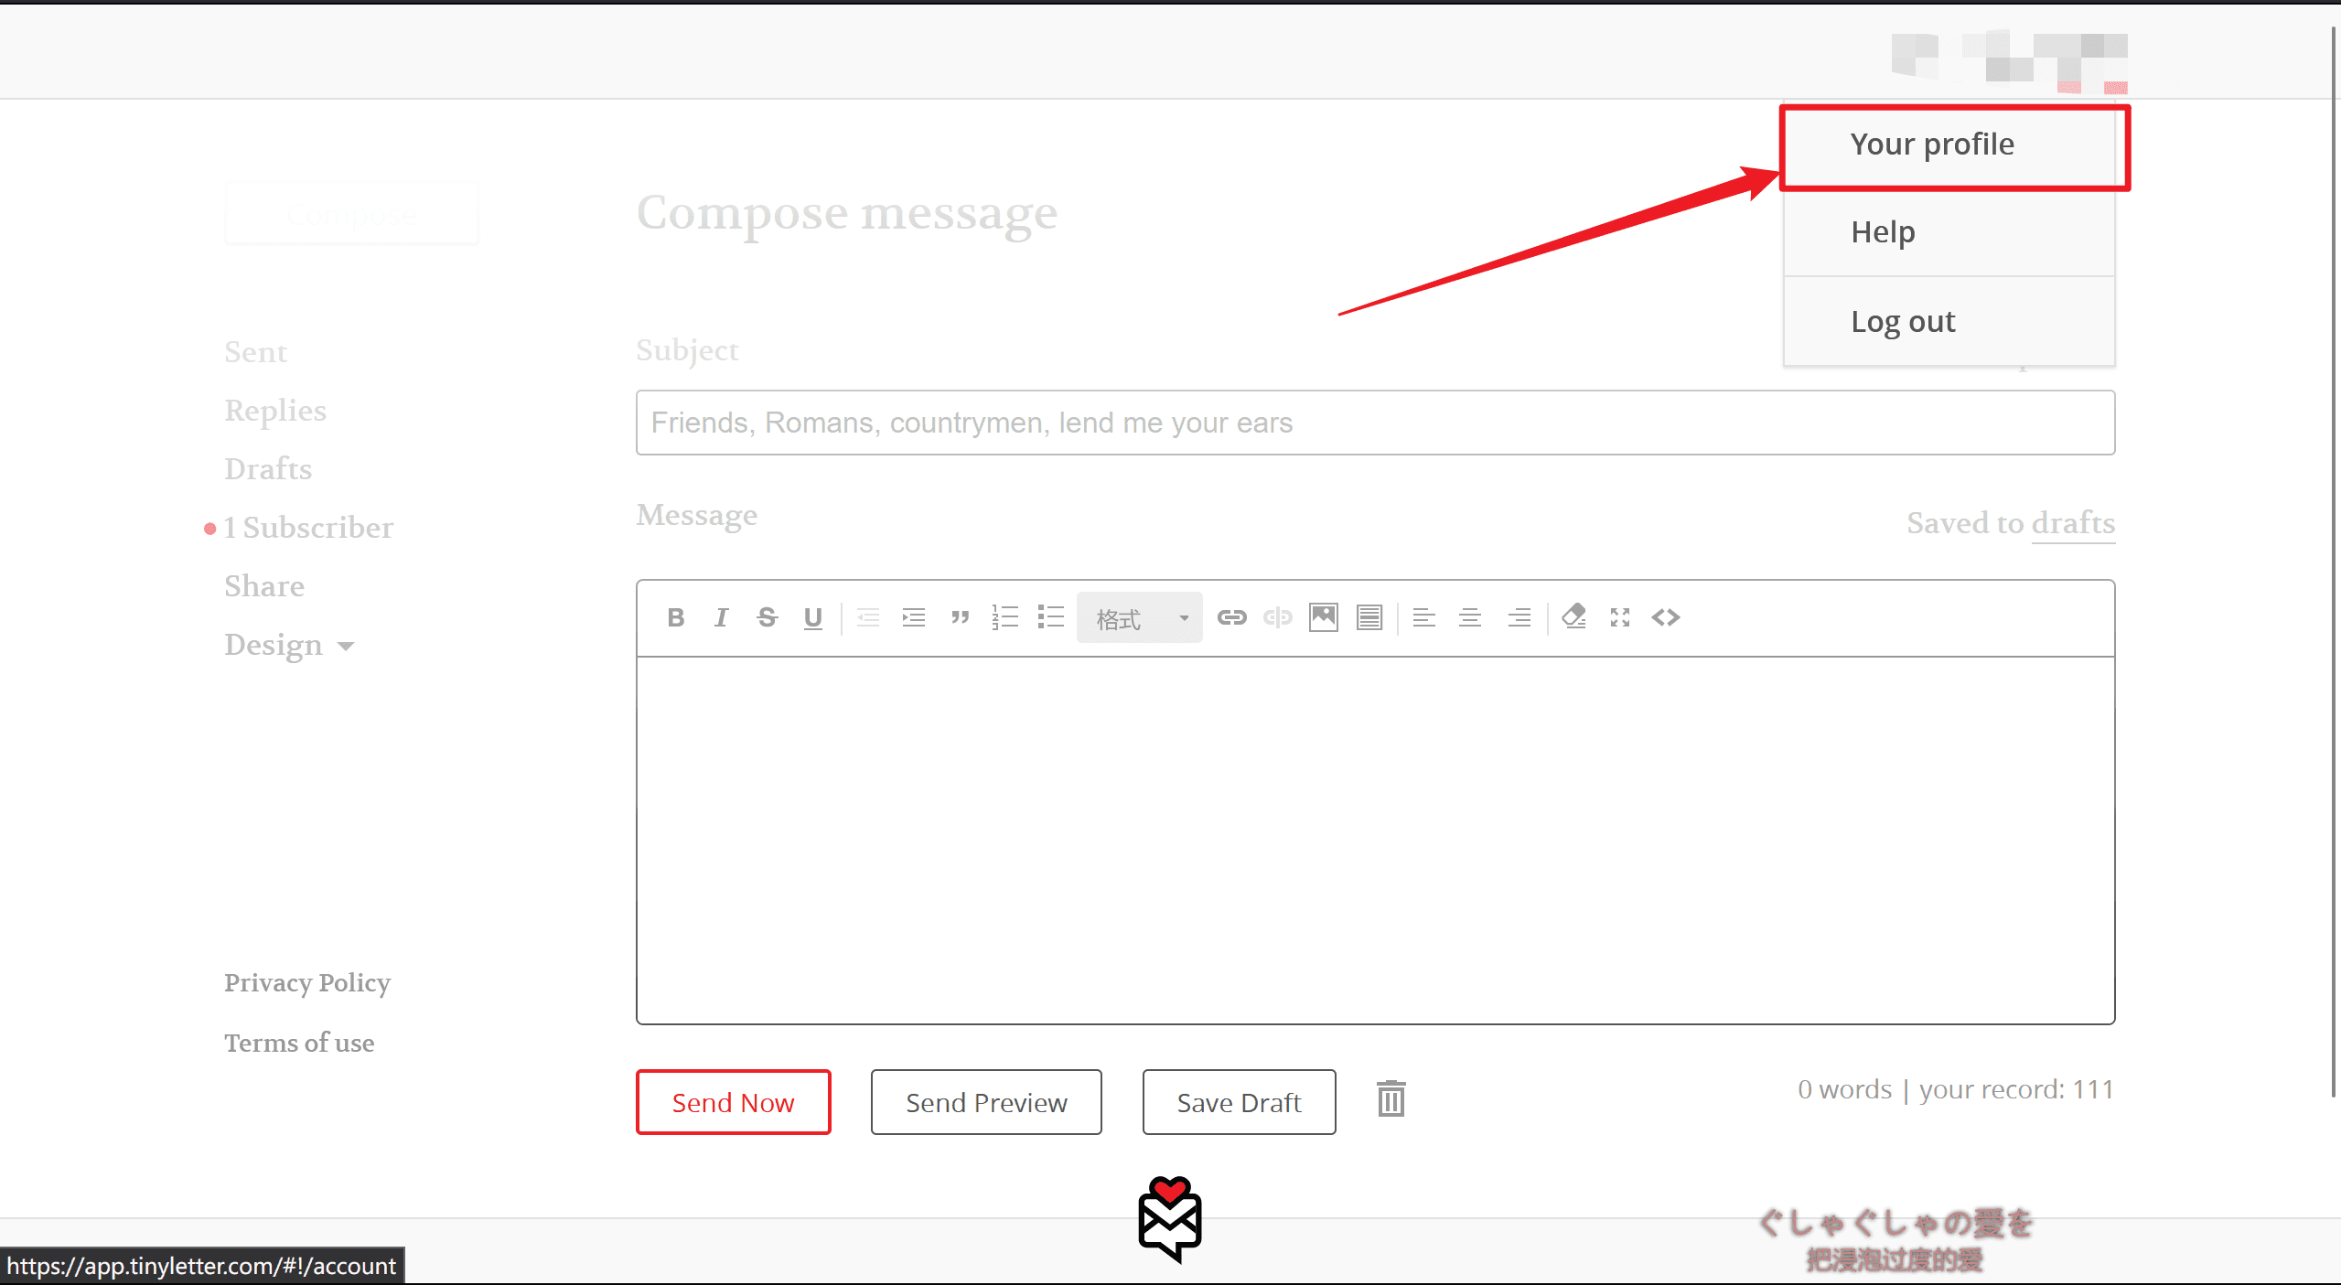The image size is (2341, 1285).
Task: Choose Log out from the menu
Action: 1949,322
